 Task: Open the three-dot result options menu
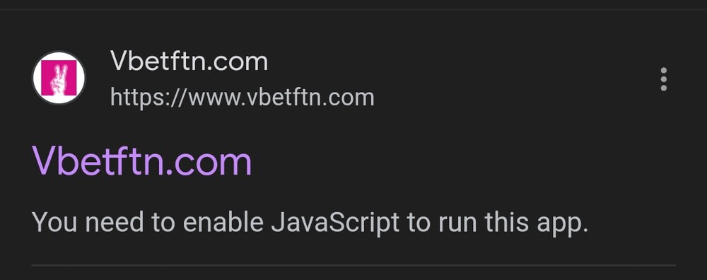click(x=663, y=79)
